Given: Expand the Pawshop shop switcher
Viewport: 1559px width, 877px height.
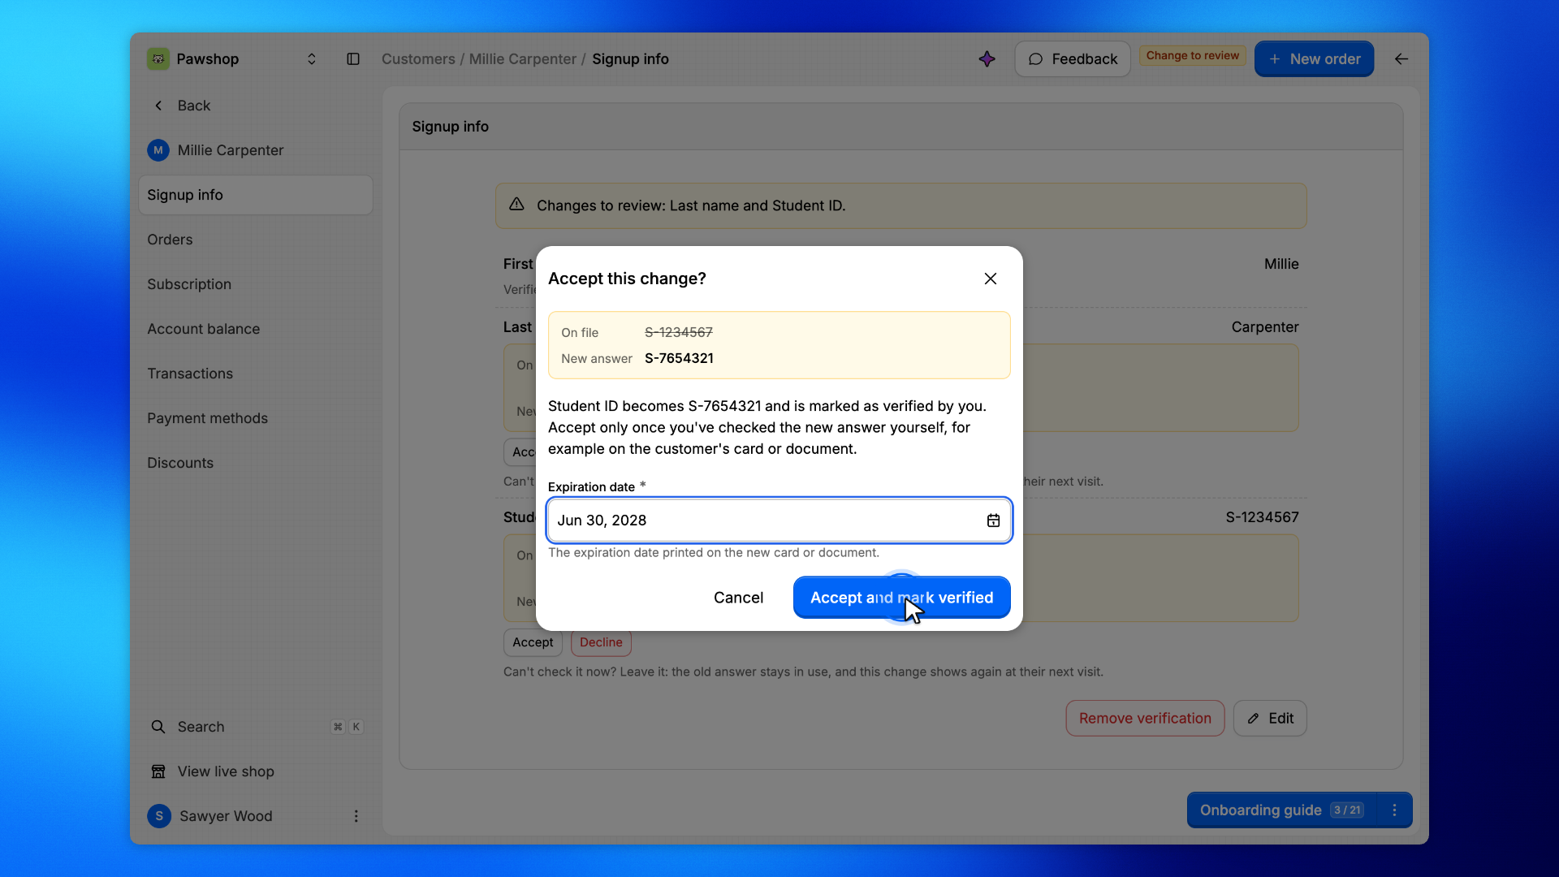Looking at the screenshot, I should click(311, 59).
